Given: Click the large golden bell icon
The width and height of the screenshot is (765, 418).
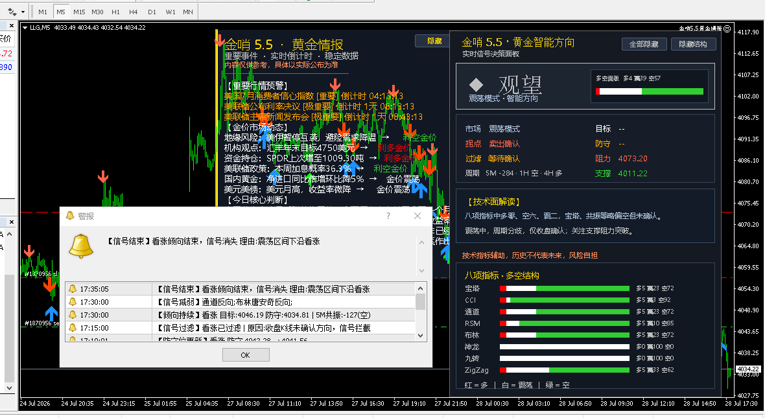Looking at the screenshot, I should (x=80, y=246).
